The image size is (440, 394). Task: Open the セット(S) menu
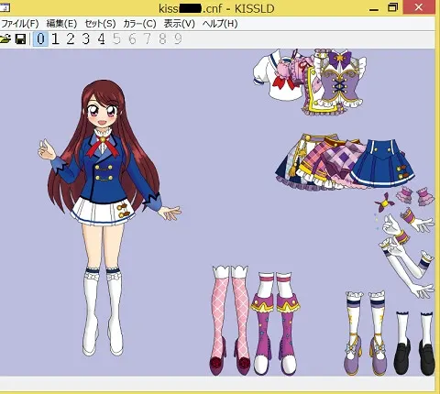tap(100, 24)
